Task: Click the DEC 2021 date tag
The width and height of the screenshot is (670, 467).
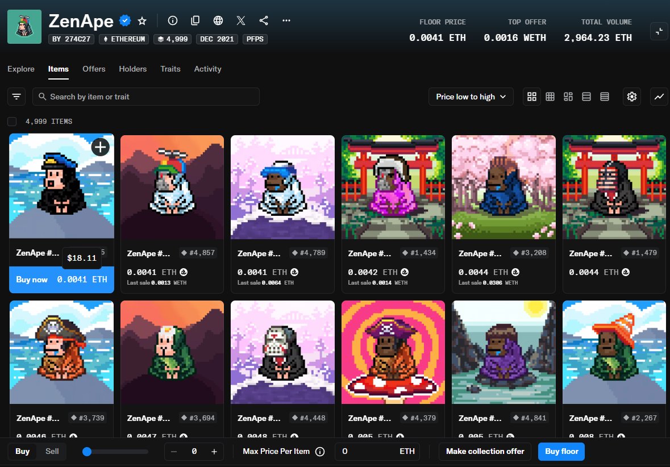Action: point(217,39)
